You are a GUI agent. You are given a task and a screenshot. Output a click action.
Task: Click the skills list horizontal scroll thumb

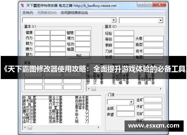[x=94, y=89]
